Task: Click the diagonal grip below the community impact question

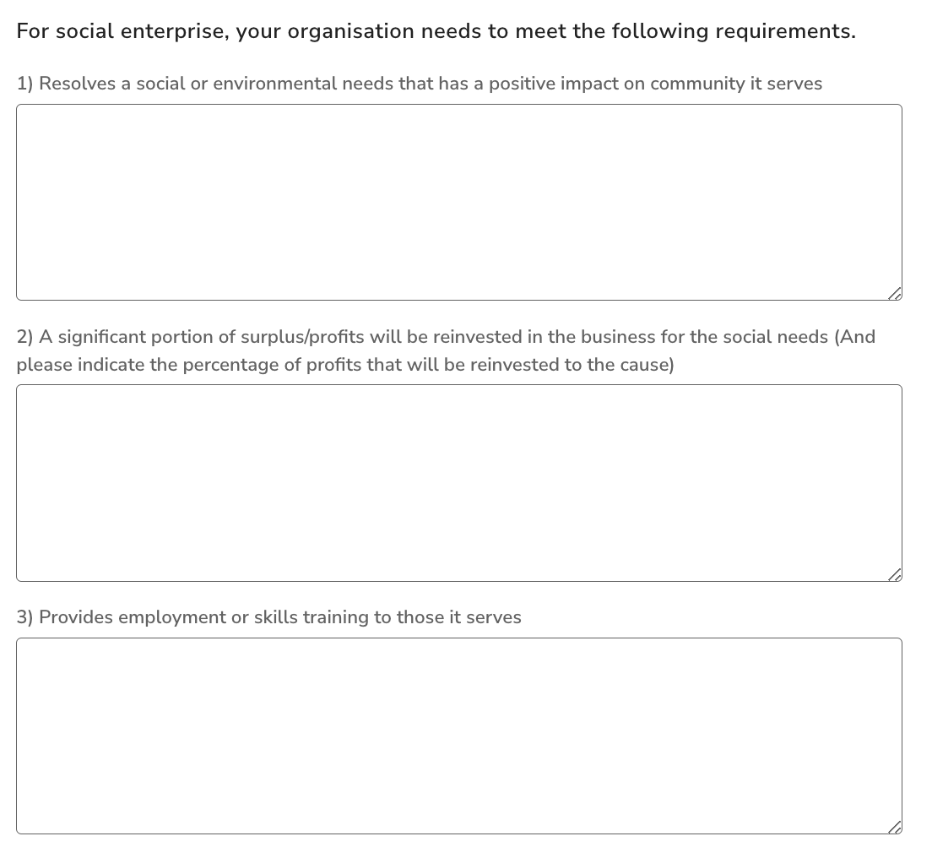Action: pos(895,293)
